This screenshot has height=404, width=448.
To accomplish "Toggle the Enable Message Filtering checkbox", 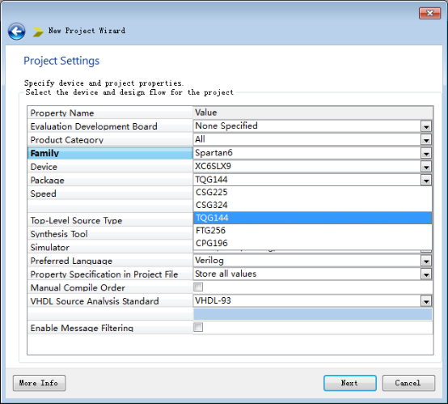I will click(x=198, y=327).
